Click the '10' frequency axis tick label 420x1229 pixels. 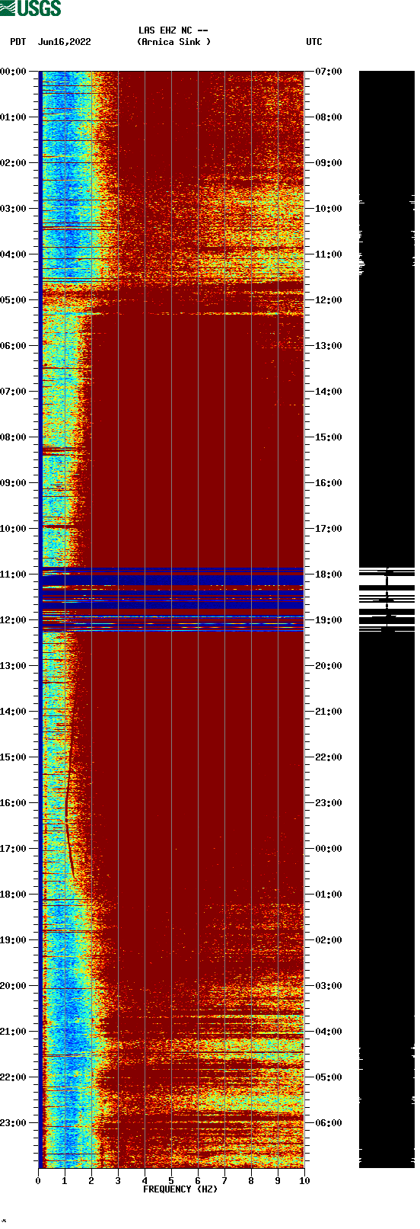pos(304,1181)
